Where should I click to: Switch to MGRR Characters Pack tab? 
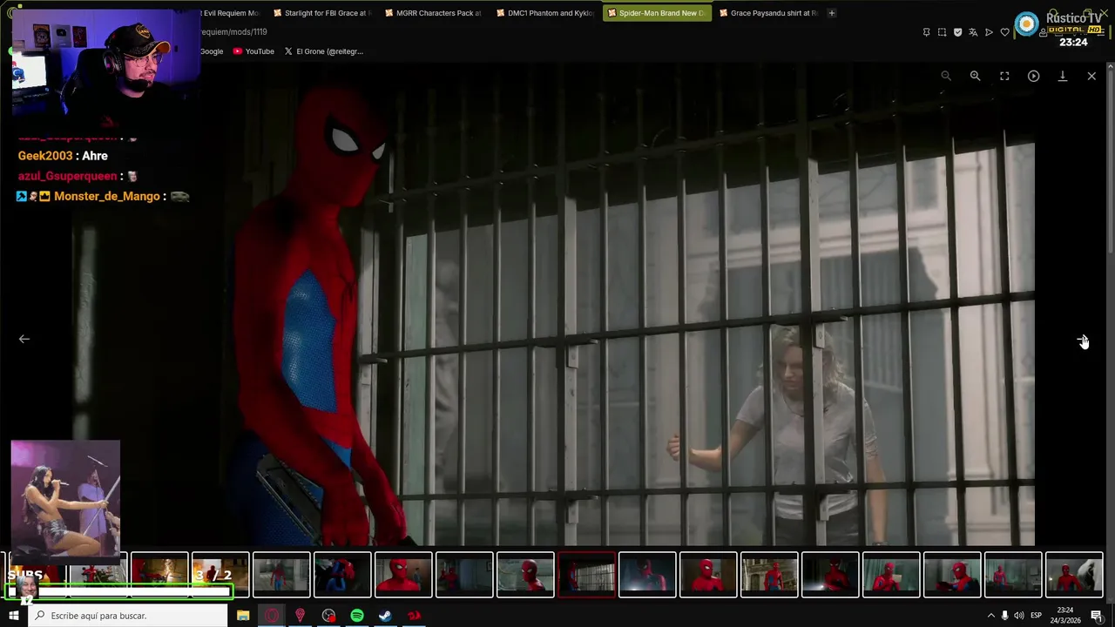click(x=432, y=13)
